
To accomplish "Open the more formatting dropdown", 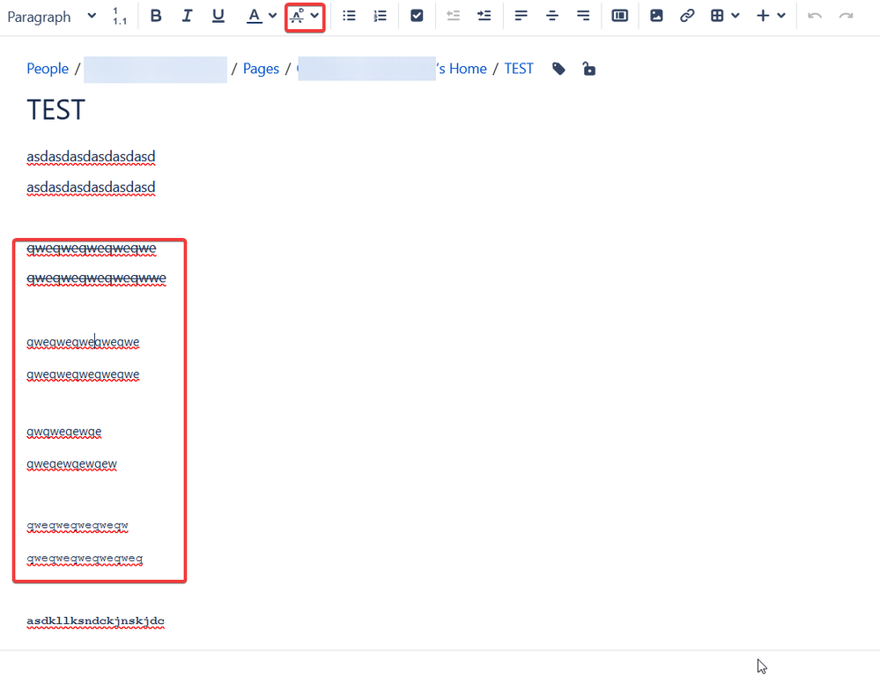I will click(305, 17).
